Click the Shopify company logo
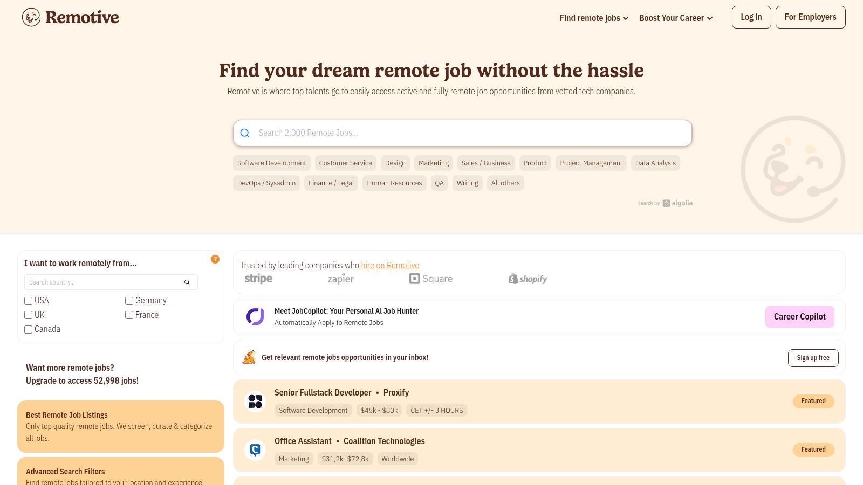 click(528, 279)
